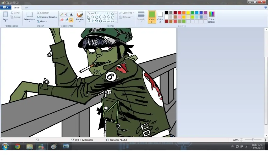Switch to the Ver ribbon tab

pyautogui.click(x=26, y=8)
